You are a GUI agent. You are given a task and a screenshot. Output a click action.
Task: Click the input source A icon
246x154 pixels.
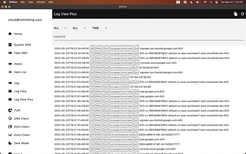[178, 2]
